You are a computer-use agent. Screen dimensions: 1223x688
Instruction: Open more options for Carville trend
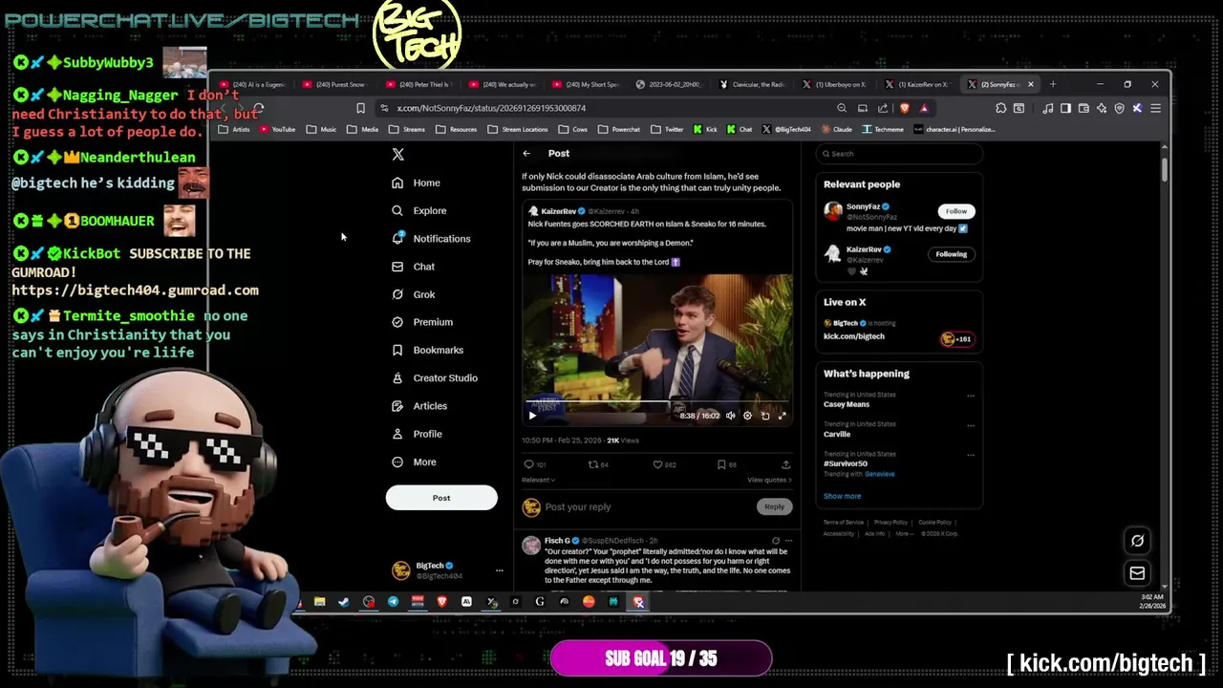[x=971, y=425]
